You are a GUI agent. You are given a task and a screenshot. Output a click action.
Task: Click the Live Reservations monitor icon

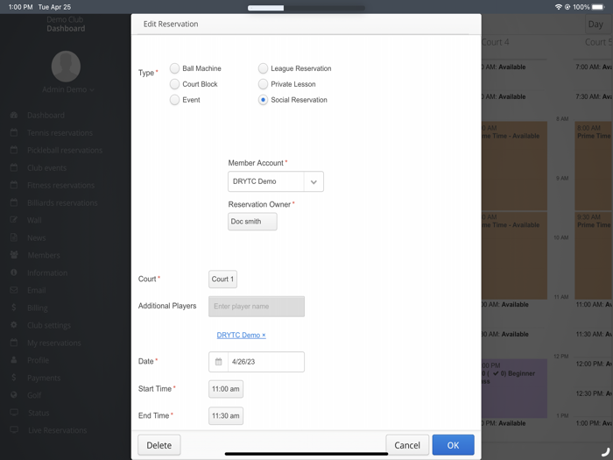point(14,430)
